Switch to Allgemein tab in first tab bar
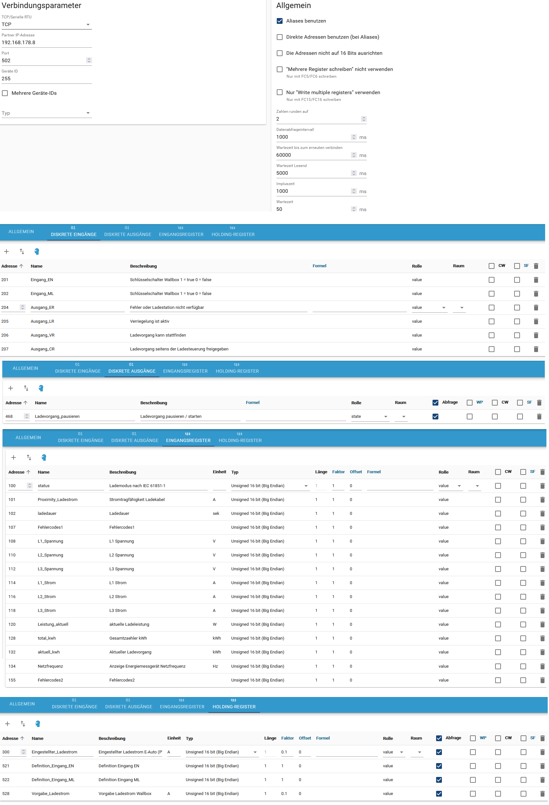549x805 pixels. 21,232
